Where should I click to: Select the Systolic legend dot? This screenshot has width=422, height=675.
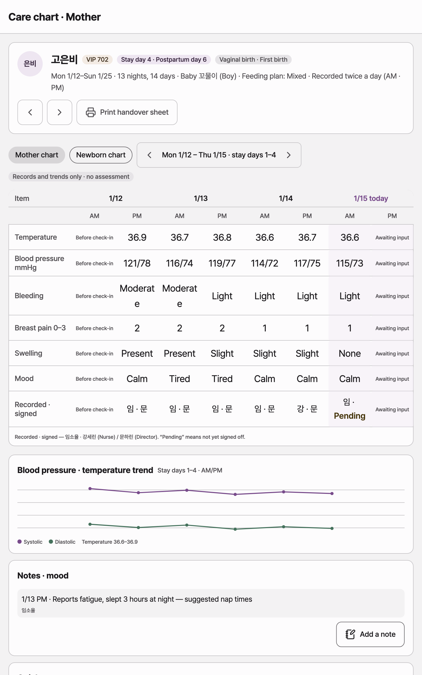[x=20, y=542]
